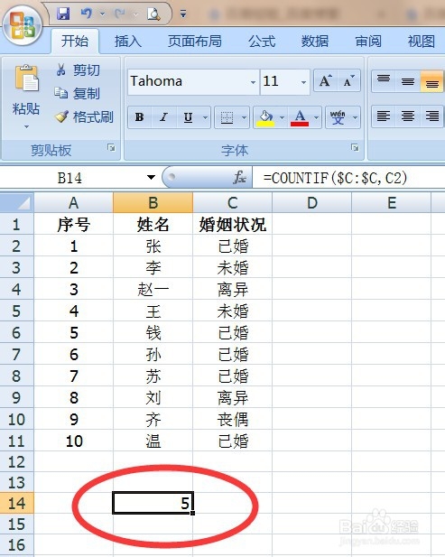The width and height of the screenshot is (445, 557).
Task: Open the 插入 ribbon tab
Action: (x=128, y=41)
